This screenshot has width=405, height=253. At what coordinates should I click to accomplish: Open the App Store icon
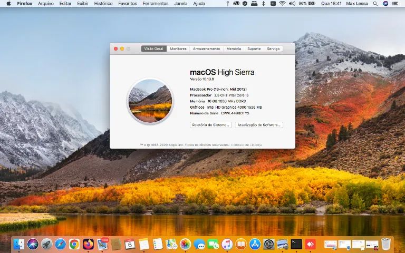click(255, 244)
